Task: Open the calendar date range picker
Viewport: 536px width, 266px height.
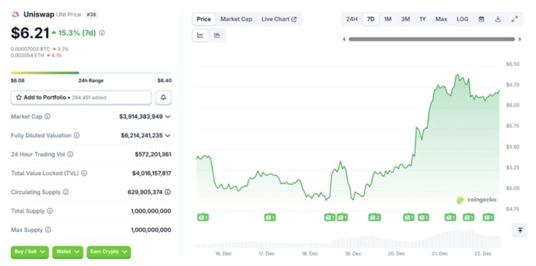Action: coord(481,19)
